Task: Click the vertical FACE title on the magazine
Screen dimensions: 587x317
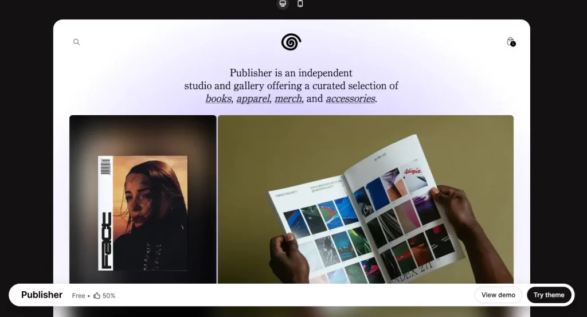Action: [106, 240]
